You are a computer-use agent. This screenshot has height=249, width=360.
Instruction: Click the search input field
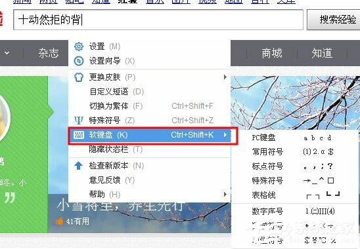(x=158, y=20)
